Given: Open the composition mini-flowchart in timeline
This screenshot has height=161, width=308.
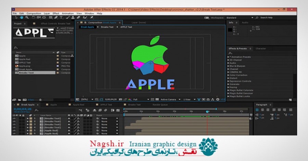Looking at the screenshot, I should tap(80, 110).
